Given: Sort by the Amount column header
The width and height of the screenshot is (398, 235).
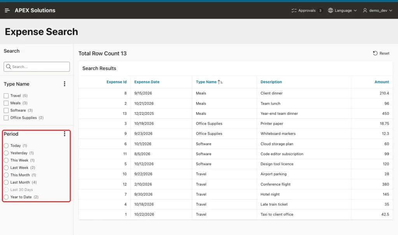Looking at the screenshot, I should [x=382, y=82].
